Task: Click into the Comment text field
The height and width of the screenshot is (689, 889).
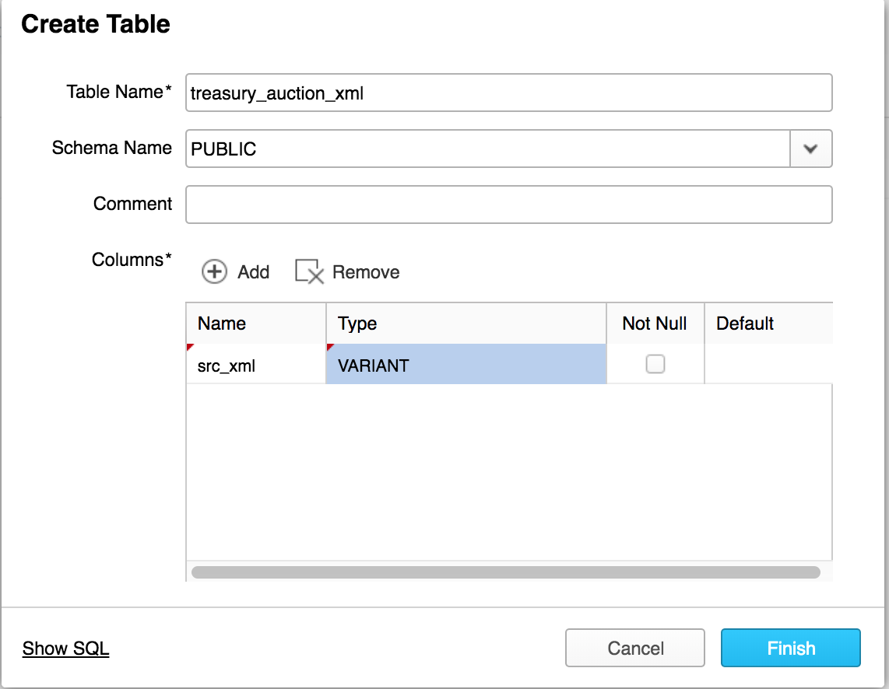Action: pos(508,205)
